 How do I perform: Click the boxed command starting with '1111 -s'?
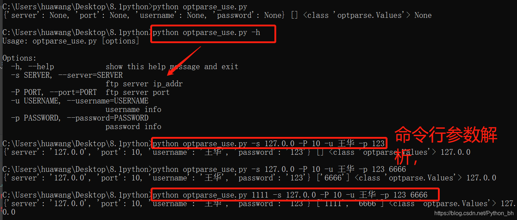click(290, 195)
